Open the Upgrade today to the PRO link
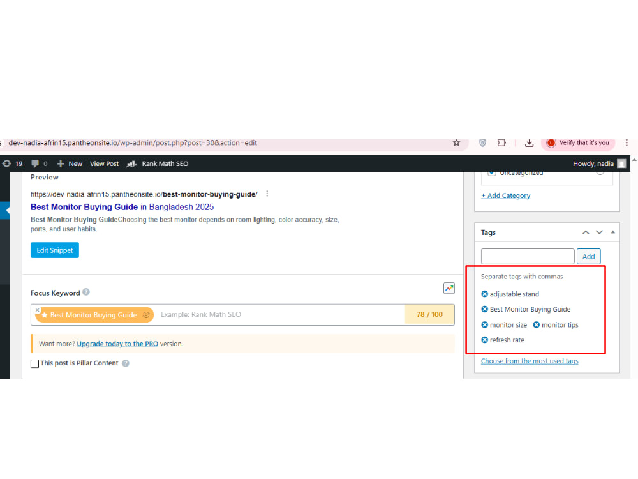The image size is (638, 479). coord(117,344)
